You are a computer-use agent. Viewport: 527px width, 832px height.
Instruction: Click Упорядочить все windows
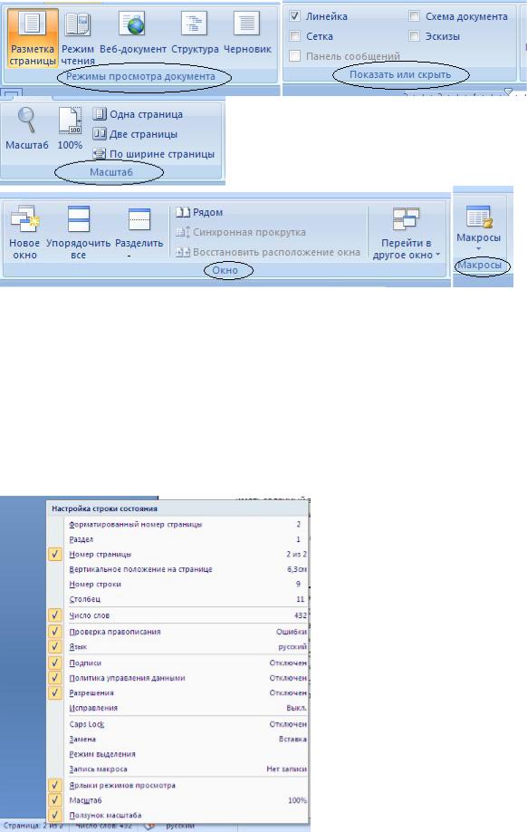[x=78, y=232]
